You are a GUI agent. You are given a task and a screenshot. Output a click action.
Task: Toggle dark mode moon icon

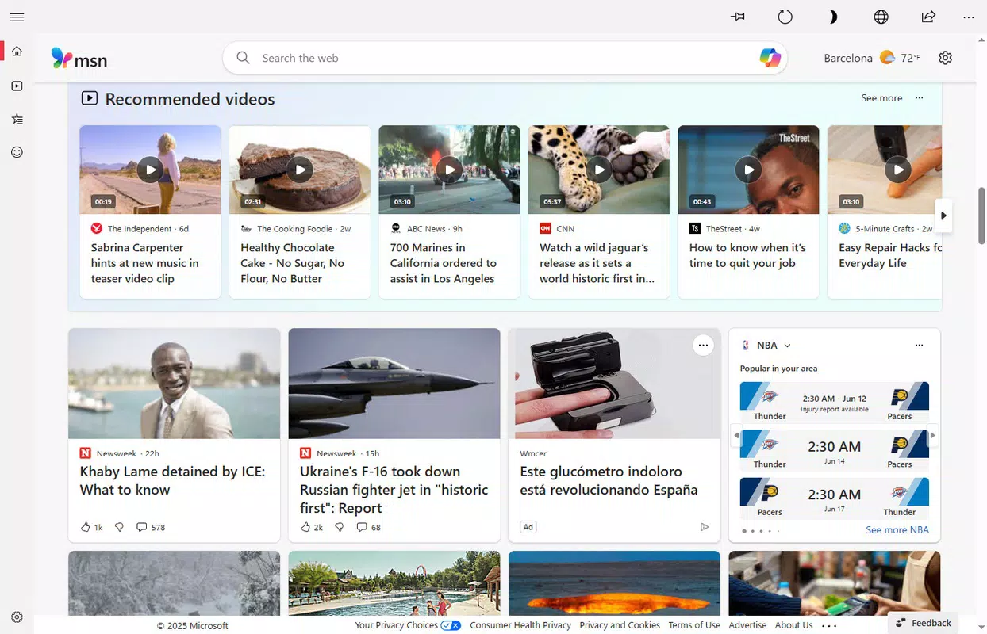[833, 17]
